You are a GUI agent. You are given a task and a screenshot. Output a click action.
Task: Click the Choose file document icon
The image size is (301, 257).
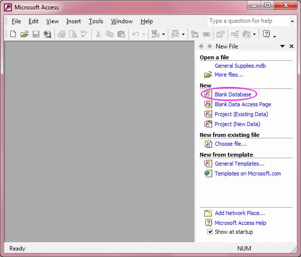coord(208,144)
